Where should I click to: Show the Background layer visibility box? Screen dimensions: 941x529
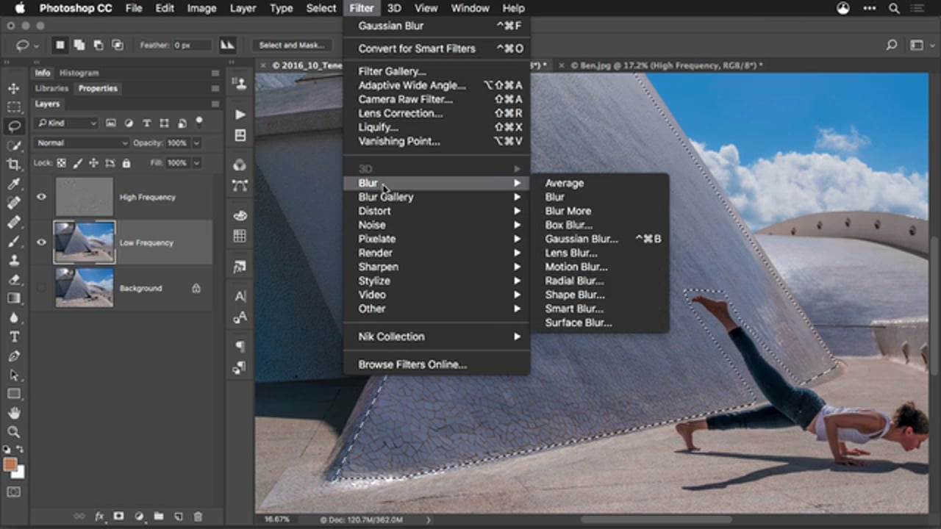click(42, 288)
